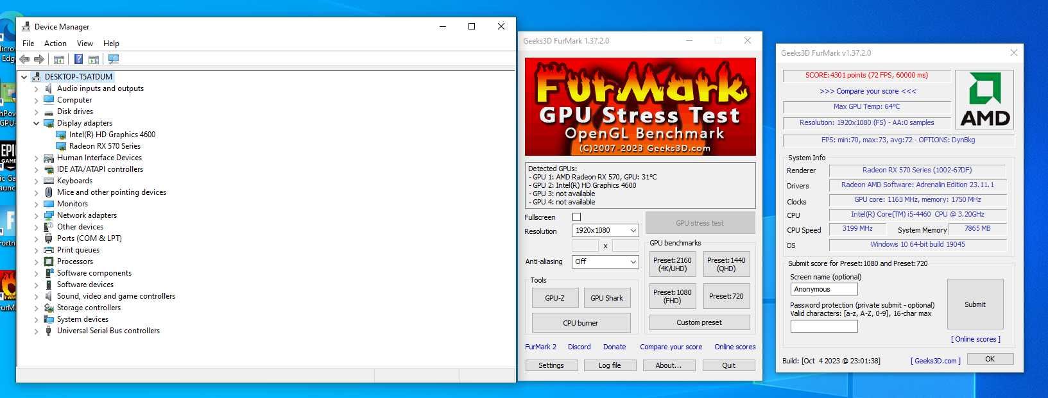1048x398 pixels.
Task: Click the Software components category icon
Action: (x=49, y=273)
